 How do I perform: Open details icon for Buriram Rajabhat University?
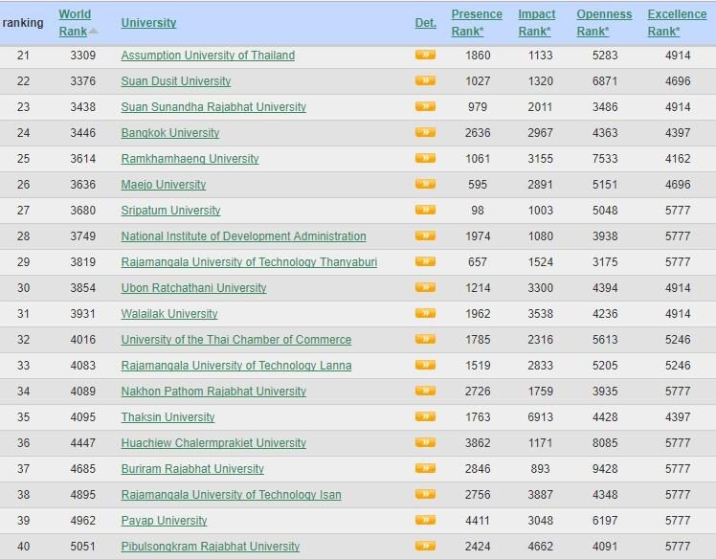pyautogui.click(x=425, y=468)
